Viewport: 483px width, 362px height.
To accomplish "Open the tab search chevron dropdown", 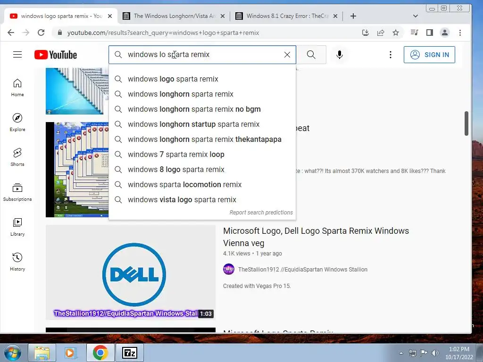I will pyautogui.click(x=415, y=16).
